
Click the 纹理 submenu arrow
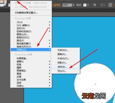pyautogui.click(x=50, y=77)
